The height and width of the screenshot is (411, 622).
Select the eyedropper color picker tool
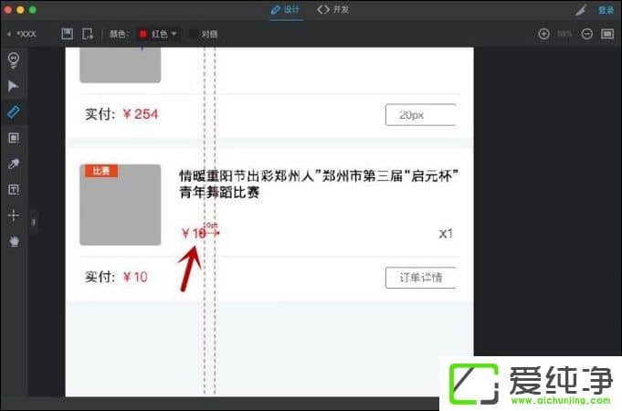click(13, 163)
